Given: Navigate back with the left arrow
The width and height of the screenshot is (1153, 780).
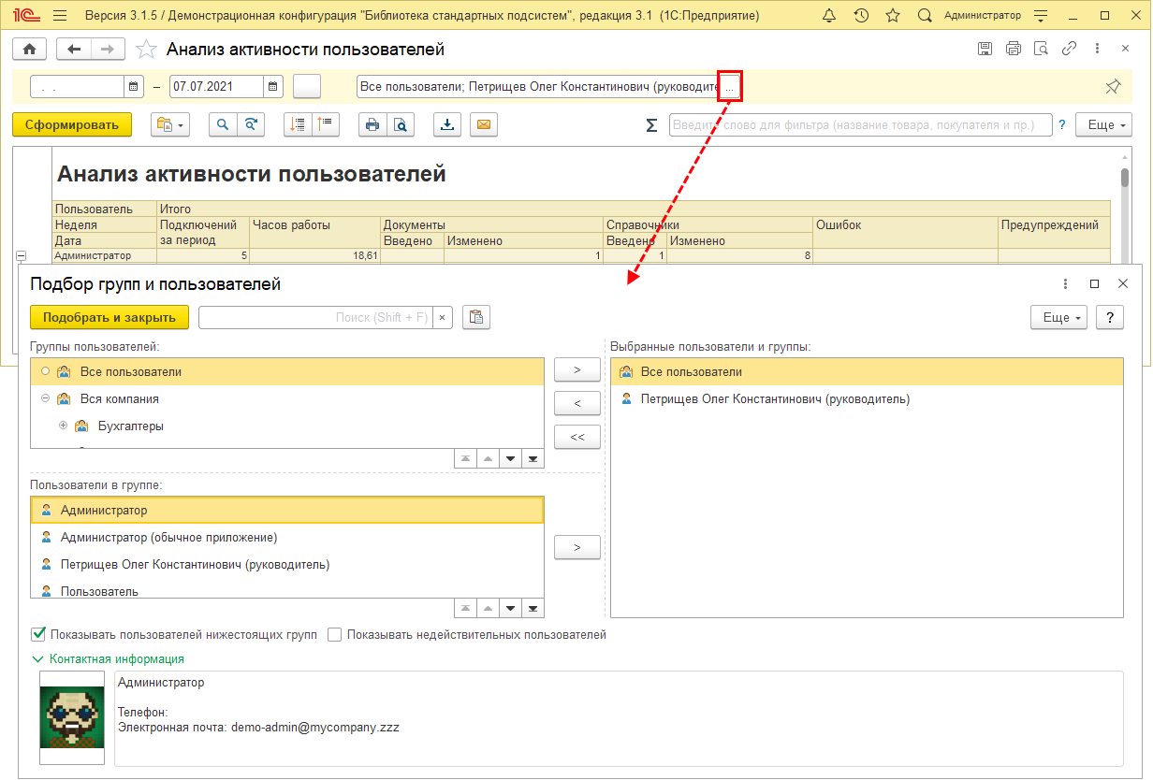Looking at the screenshot, I should pos(74,50).
